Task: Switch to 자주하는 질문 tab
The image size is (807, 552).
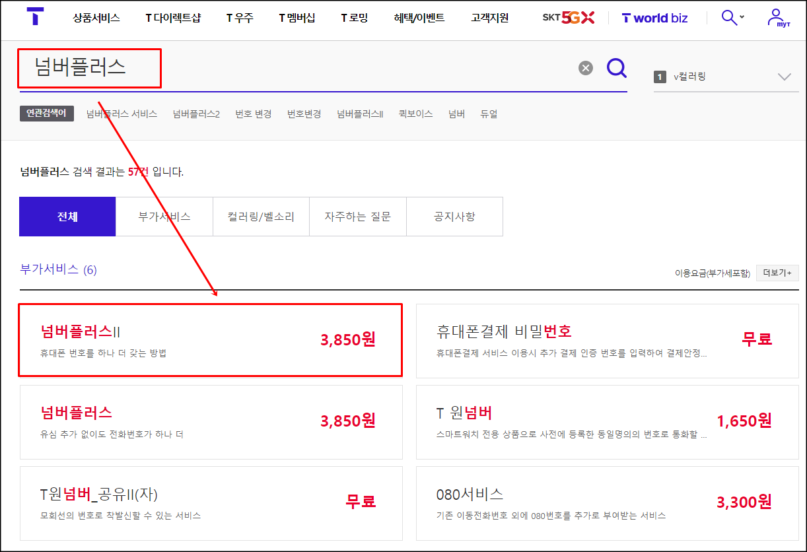Action: pos(358,217)
